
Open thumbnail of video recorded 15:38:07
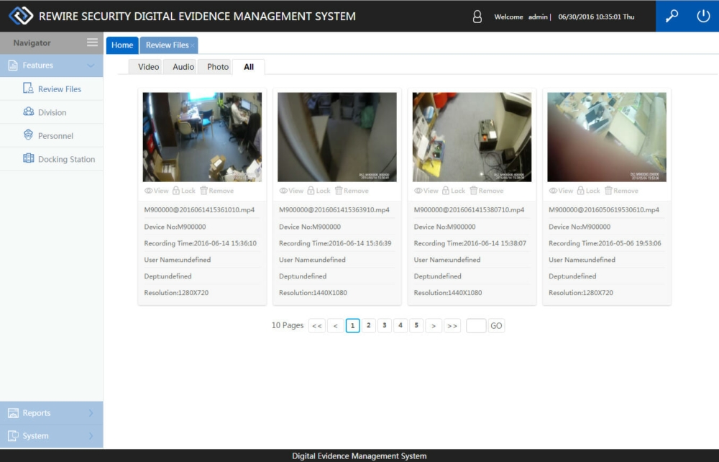pyautogui.click(x=472, y=137)
